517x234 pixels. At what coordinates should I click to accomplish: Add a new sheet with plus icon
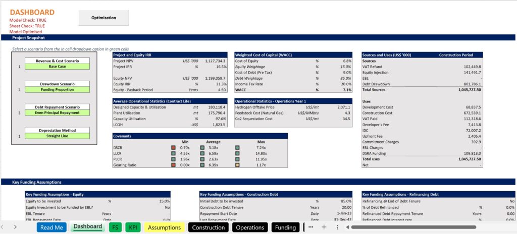[x=324, y=227]
